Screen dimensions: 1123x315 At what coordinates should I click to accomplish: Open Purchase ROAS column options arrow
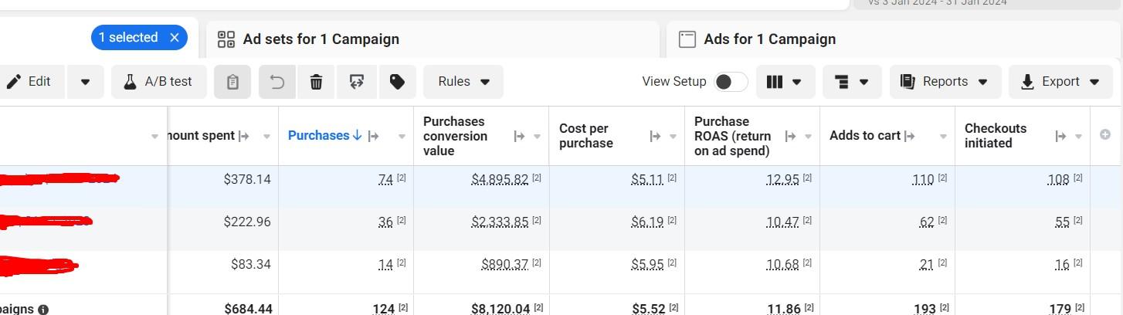coord(809,137)
